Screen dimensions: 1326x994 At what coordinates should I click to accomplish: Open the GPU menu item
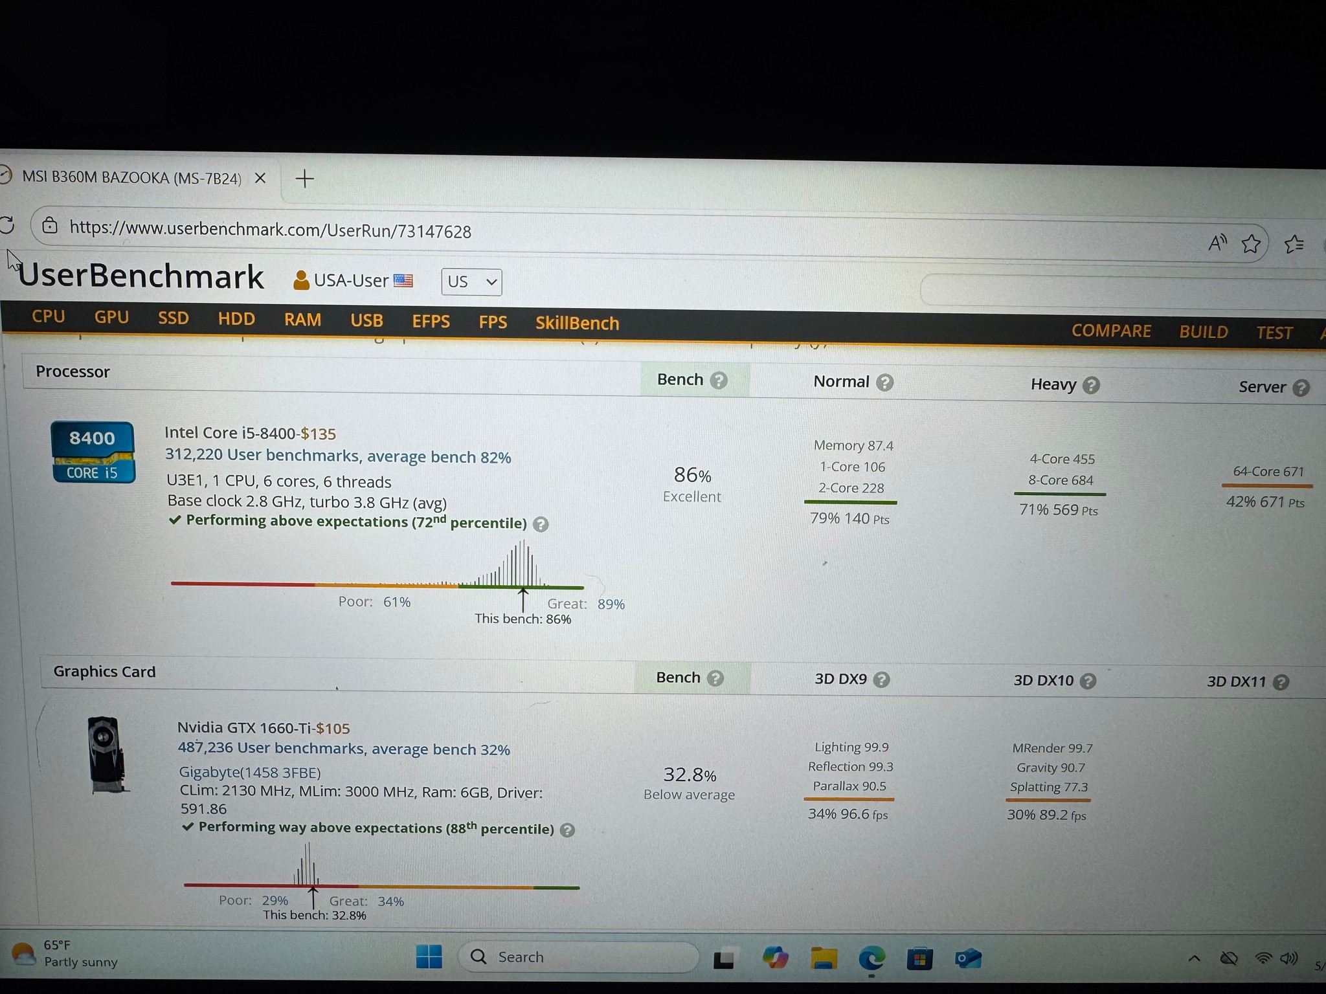pyautogui.click(x=111, y=317)
